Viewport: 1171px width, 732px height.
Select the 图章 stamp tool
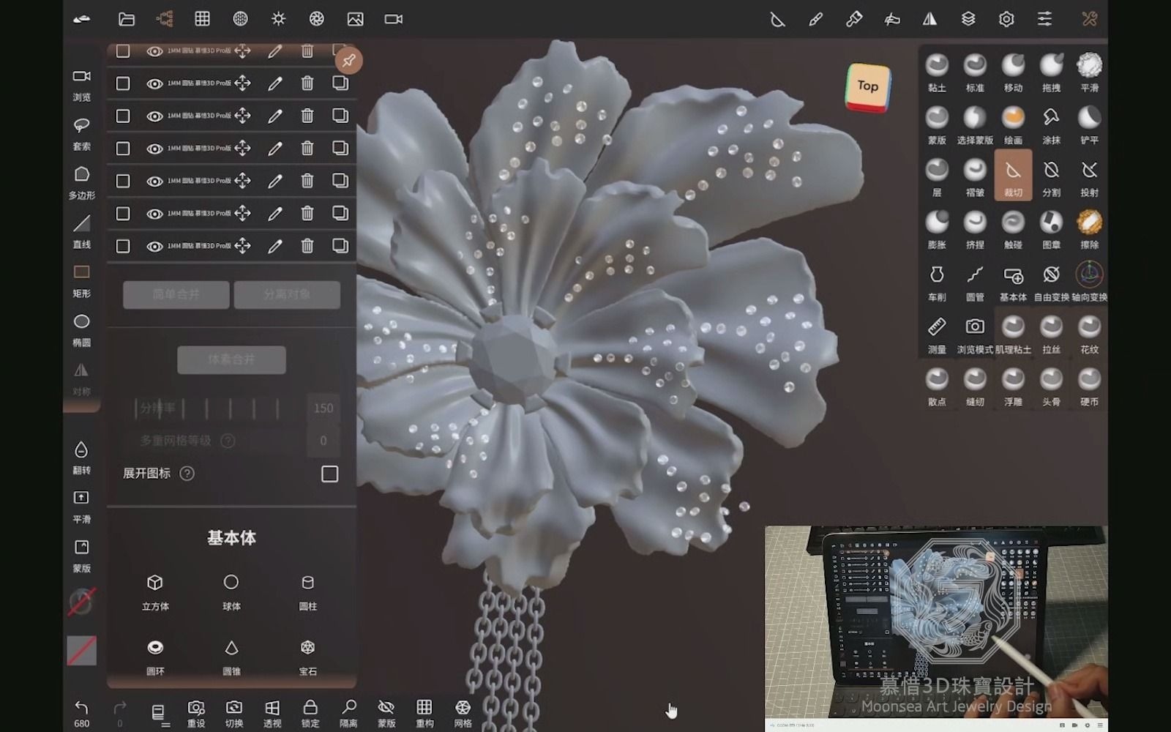[1051, 229]
